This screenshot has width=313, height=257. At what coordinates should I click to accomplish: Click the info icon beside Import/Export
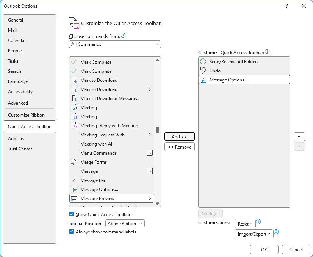276,232
